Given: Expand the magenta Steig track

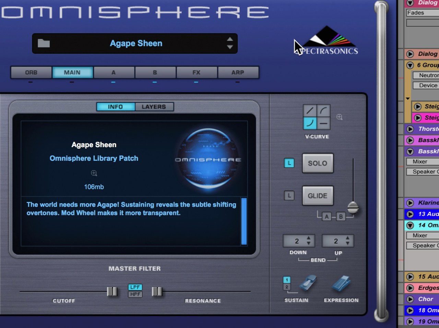Looking at the screenshot, I should 418,118.
